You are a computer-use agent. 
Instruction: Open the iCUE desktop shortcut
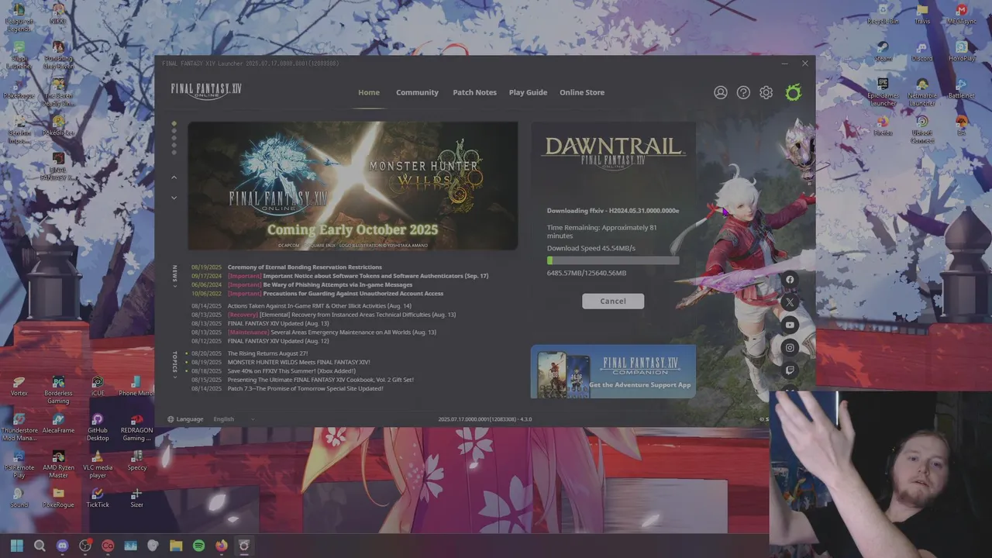point(98,386)
